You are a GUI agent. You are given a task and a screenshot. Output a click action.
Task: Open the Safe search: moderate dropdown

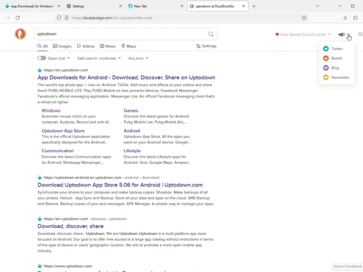pos(99,58)
